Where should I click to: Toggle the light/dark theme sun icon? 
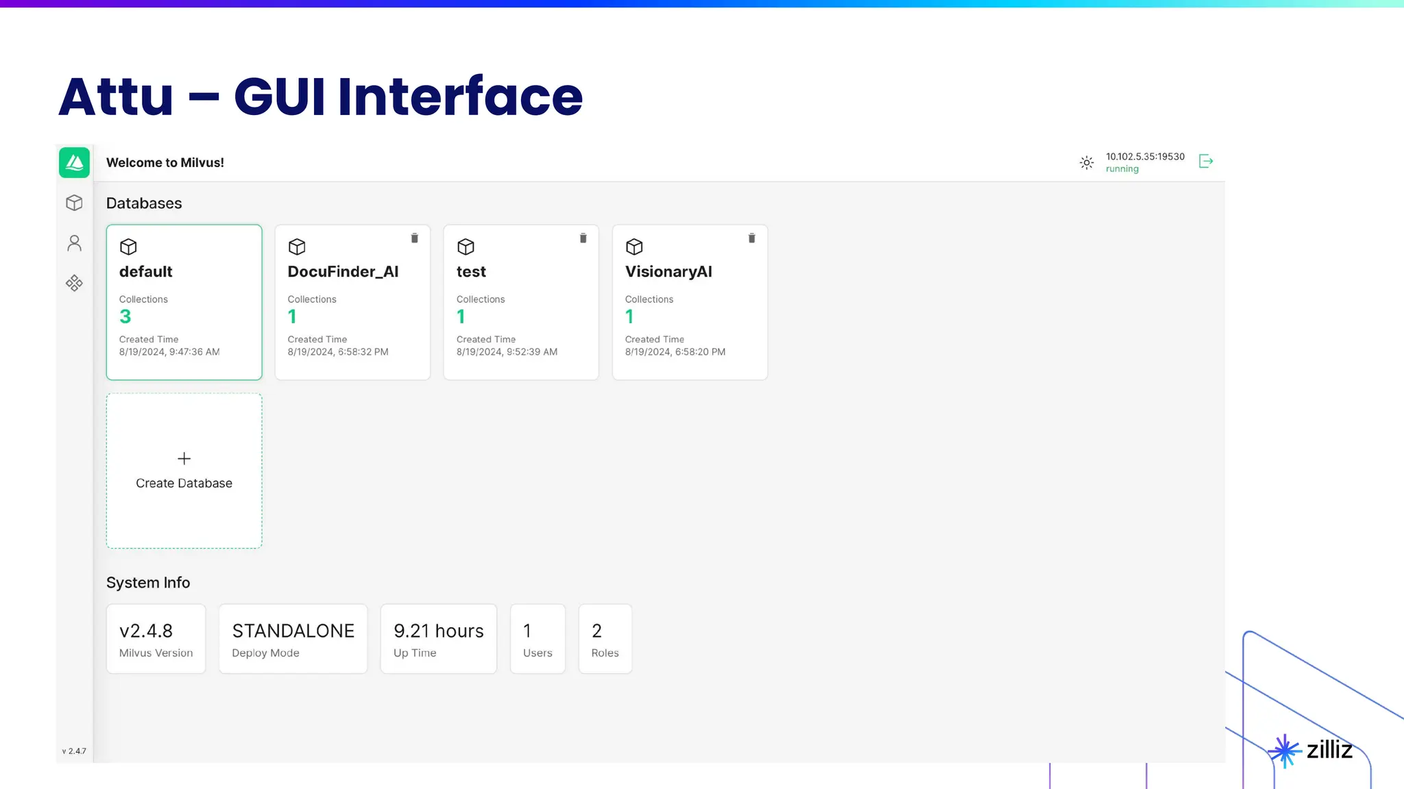(1087, 162)
